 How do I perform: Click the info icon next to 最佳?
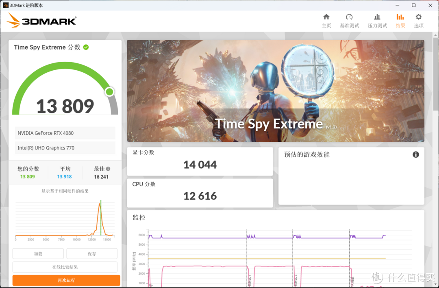[x=108, y=169]
